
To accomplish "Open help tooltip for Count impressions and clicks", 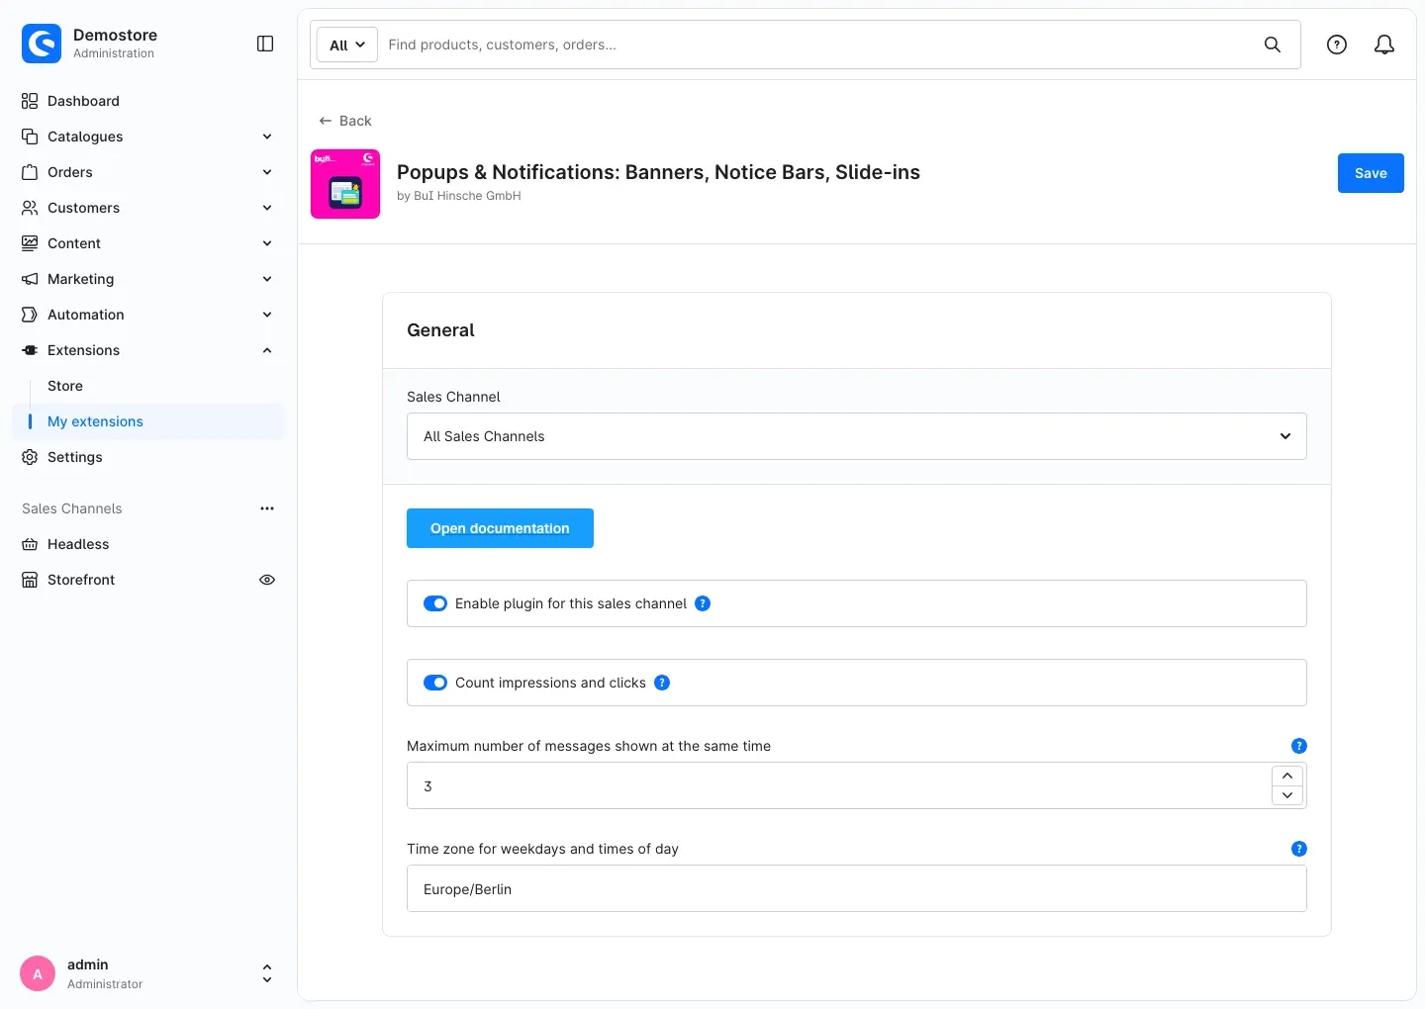I will pyautogui.click(x=662, y=683).
